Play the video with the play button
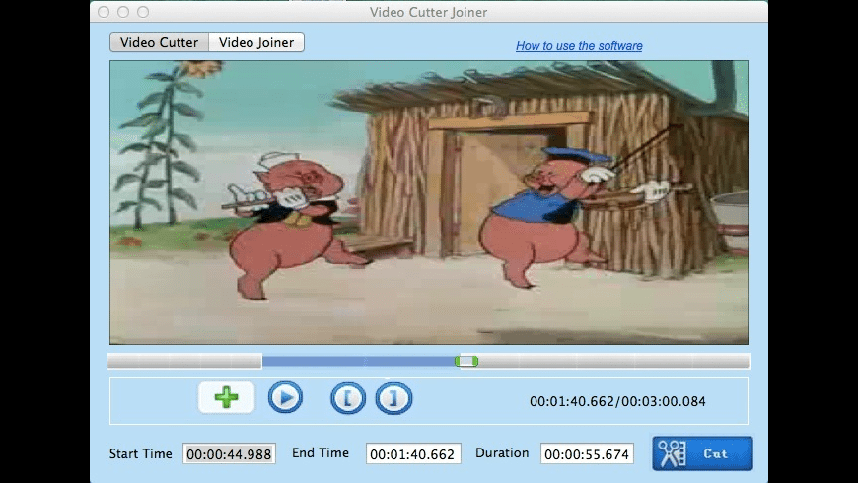The width and height of the screenshot is (858, 483). pyautogui.click(x=285, y=397)
